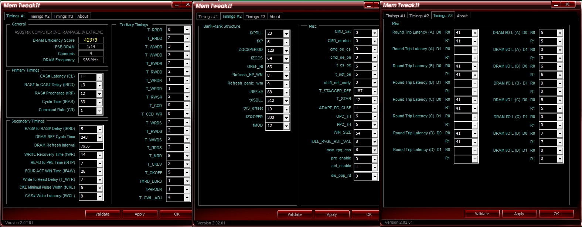This screenshot has width=582, height=227.
Task: Open the DRAM REF Cycle Time dropdown
Action: click(x=99, y=138)
